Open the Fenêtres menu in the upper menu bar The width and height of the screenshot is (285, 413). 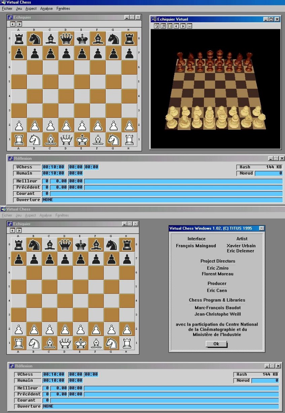(63, 8)
